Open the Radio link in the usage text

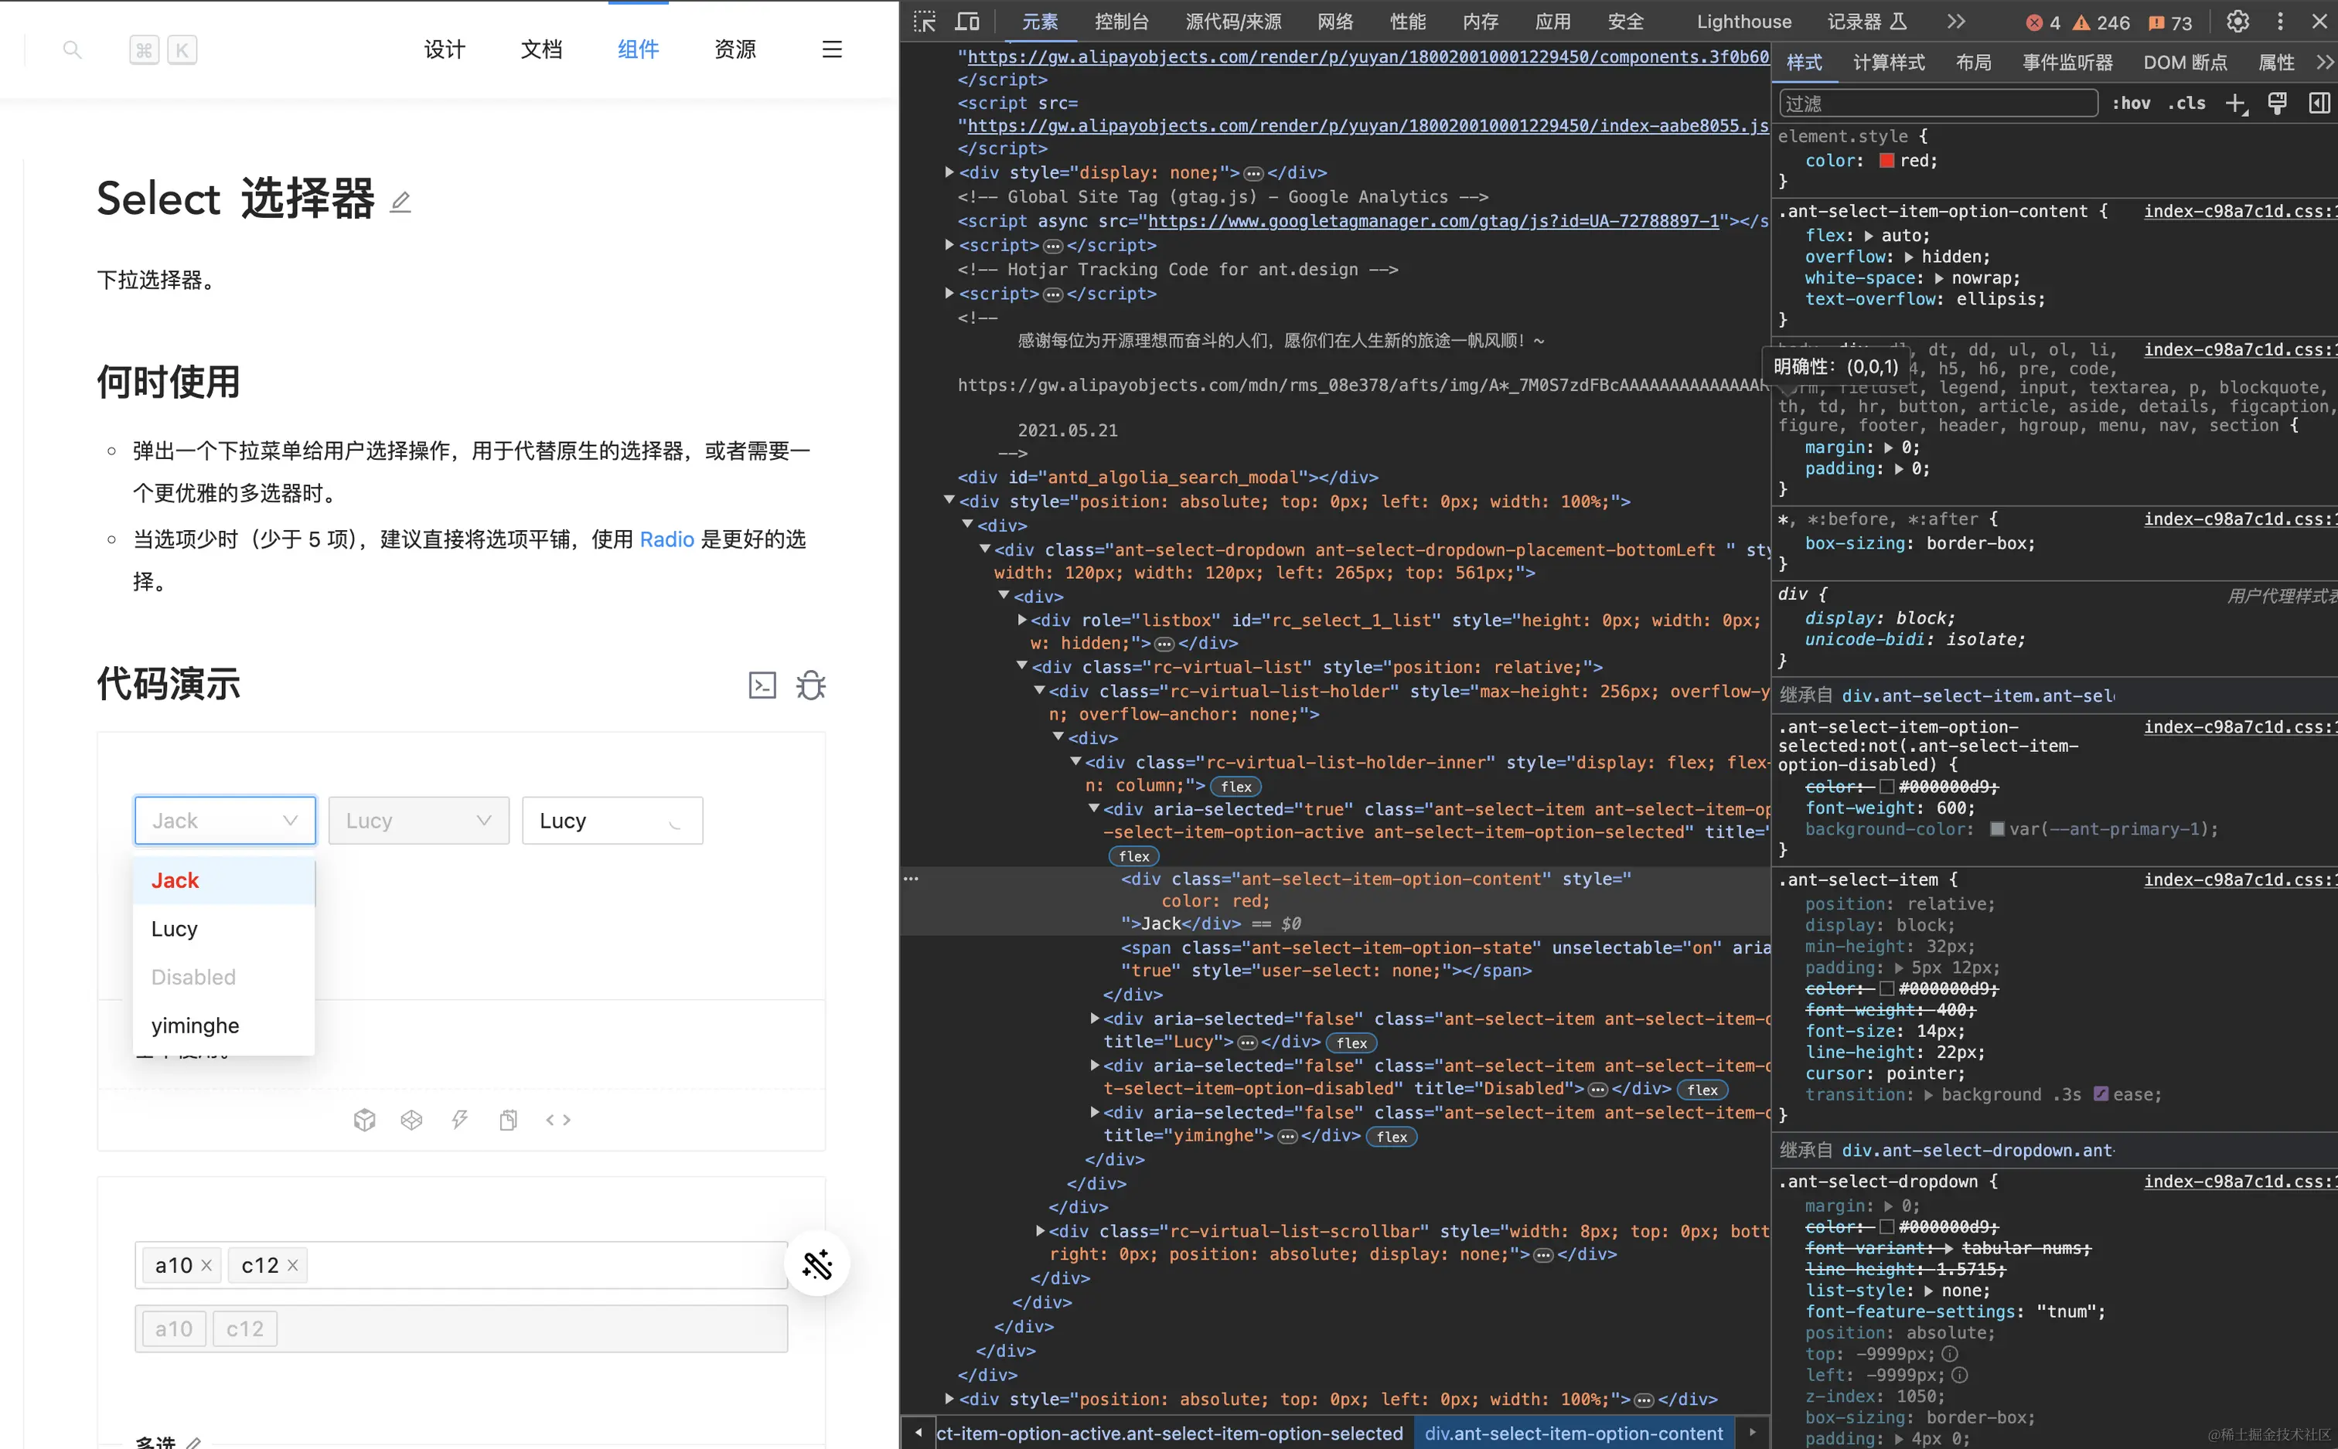click(x=667, y=539)
